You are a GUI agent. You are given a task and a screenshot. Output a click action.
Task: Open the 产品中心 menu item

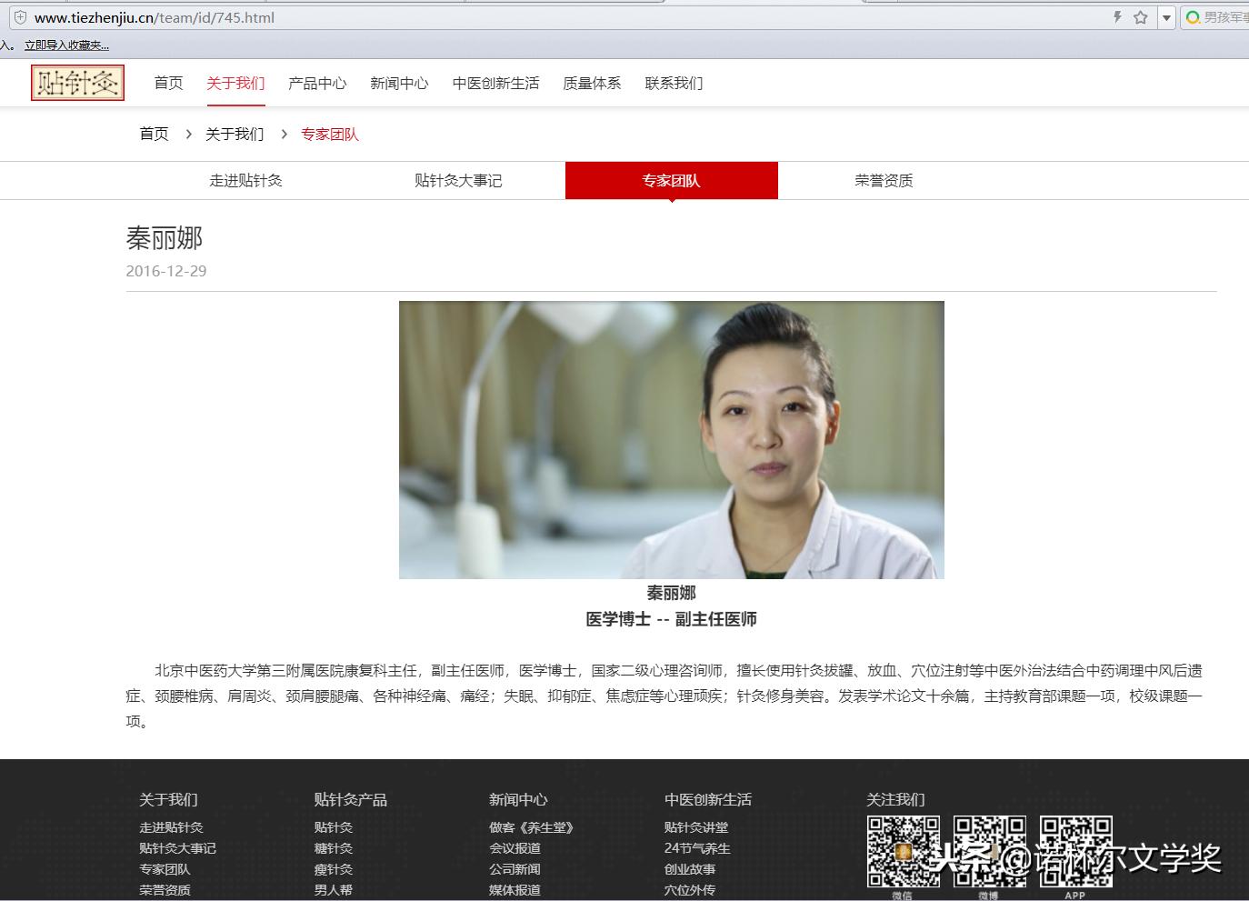317,83
